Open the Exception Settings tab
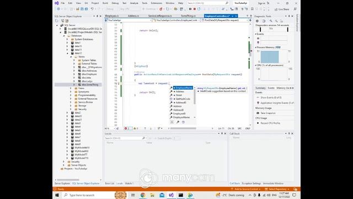 tap(252, 184)
